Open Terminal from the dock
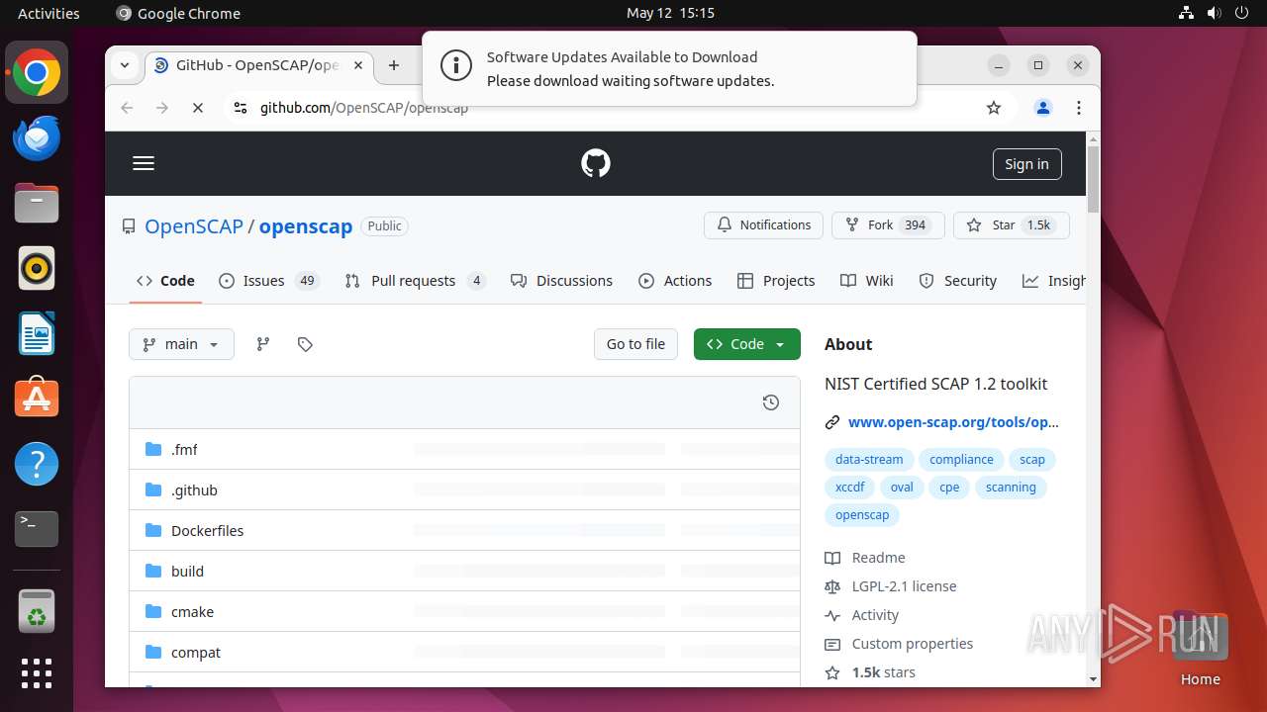 click(x=37, y=529)
